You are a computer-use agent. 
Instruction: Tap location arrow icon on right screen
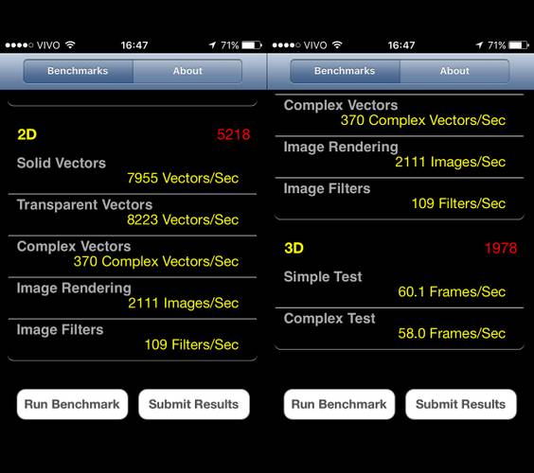click(x=479, y=44)
